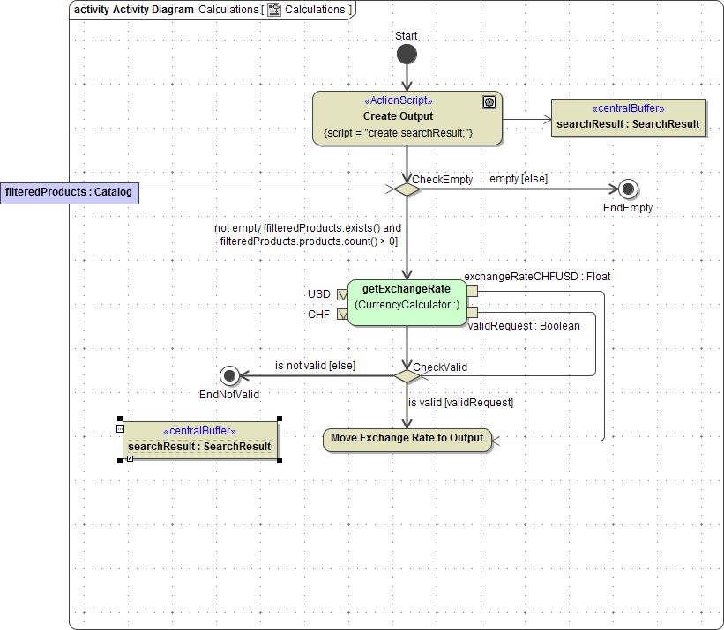The height and width of the screenshot is (630, 724).
Task: Click the EndNotValid final node
Action: click(230, 374)
